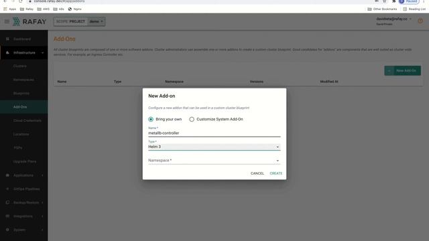Click the bookmark star icon
Viewport: 429px width, 241px height.
(384, 1)
